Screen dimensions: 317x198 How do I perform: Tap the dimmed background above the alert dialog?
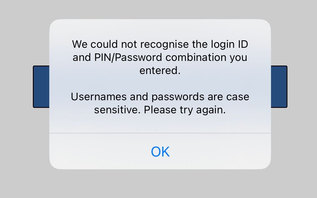click(x=160, y=9)
